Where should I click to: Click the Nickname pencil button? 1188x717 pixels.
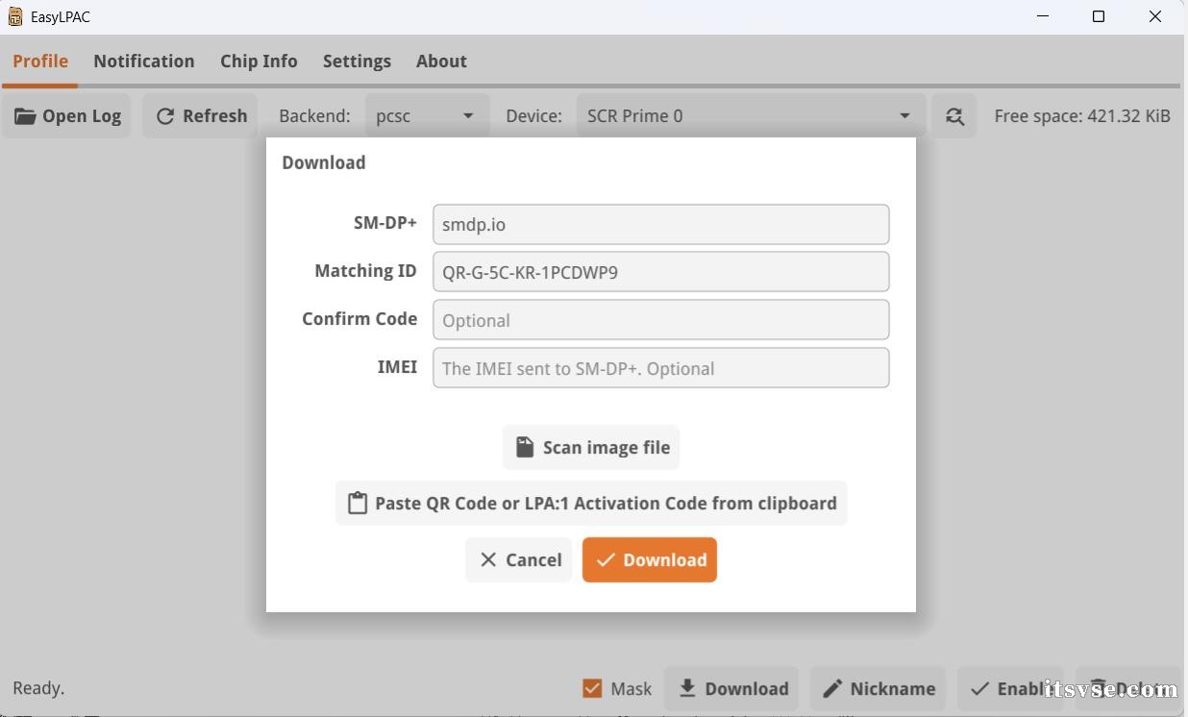pyautogui.click(x=879, y=689)
